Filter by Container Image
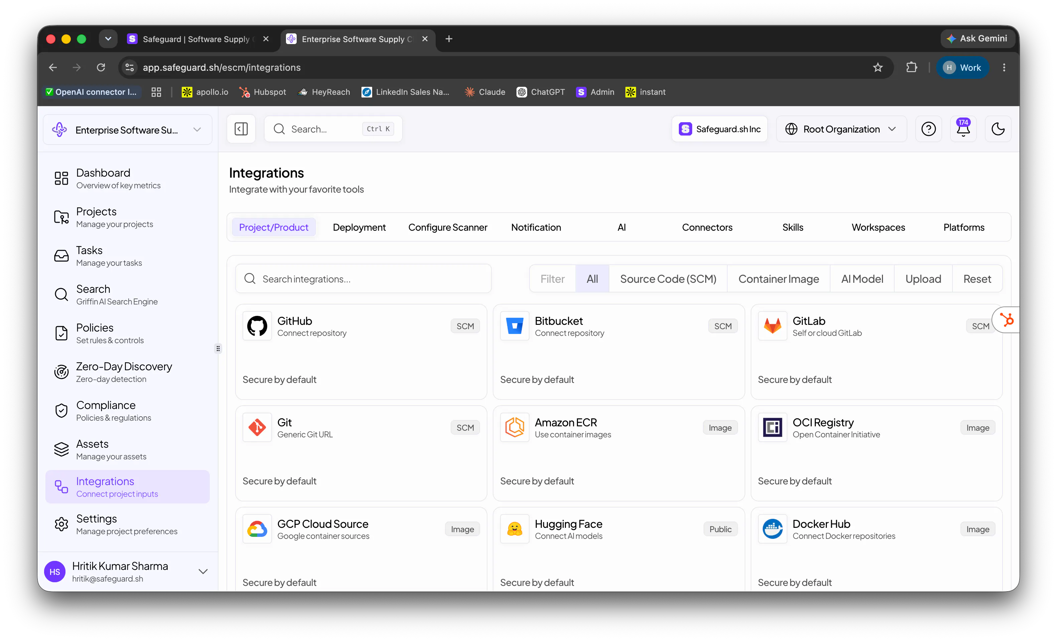The image size is (1057, 641). click(778, 279)
